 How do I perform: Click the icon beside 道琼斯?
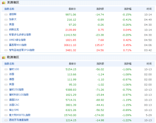click(6, 15)
